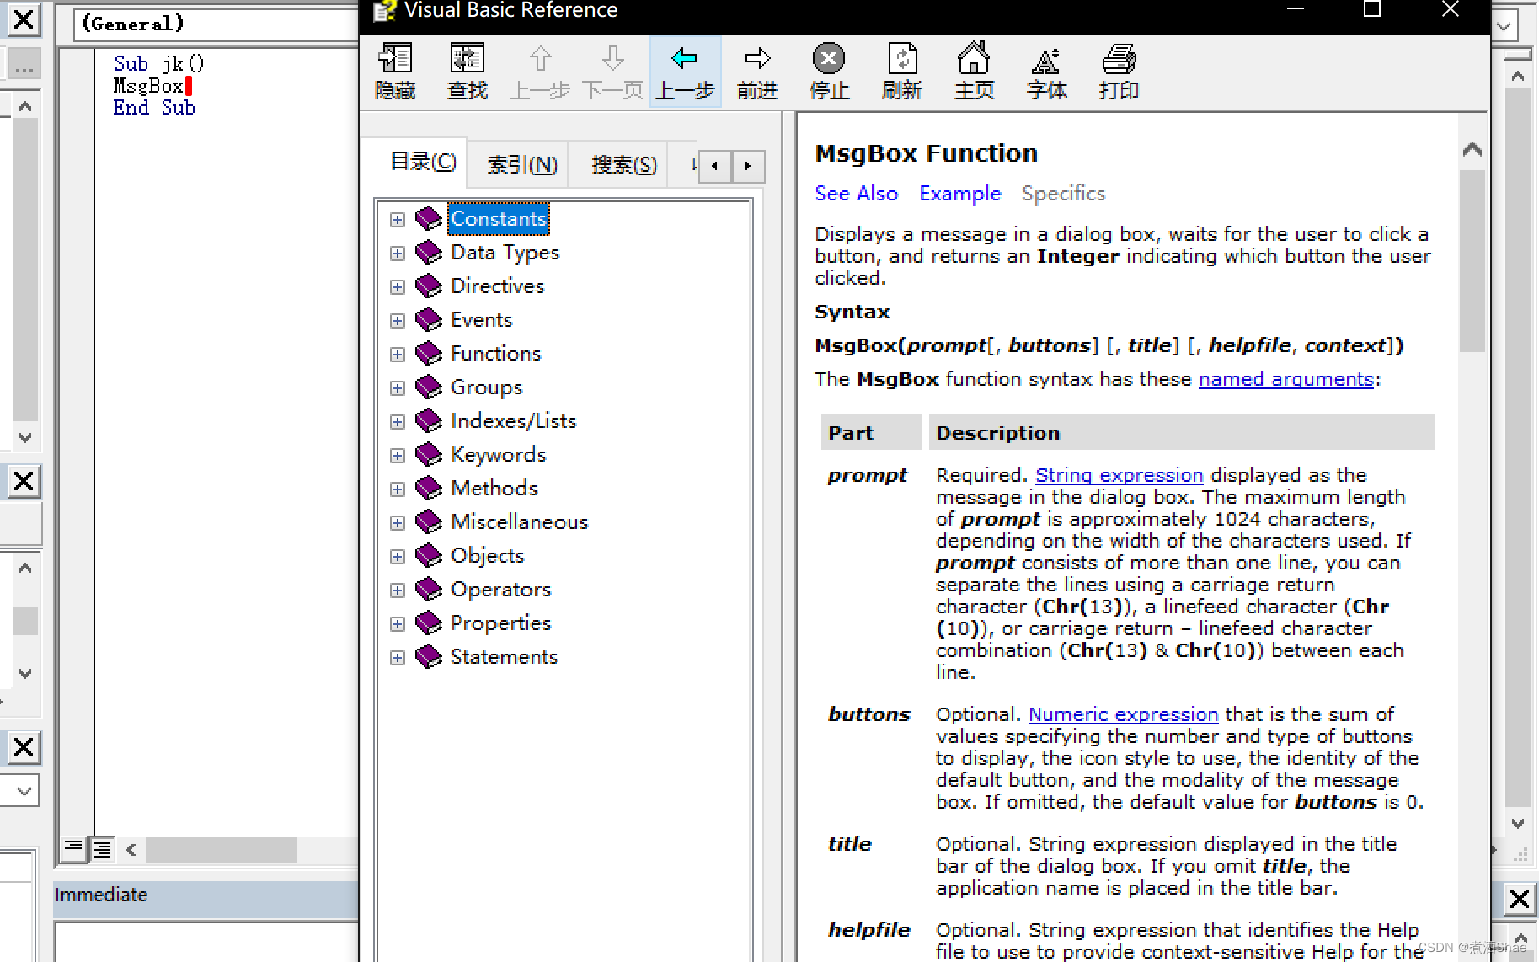
Task: Expand the Constants tree node
Action: pyautogui.click(x=398, y=220)
